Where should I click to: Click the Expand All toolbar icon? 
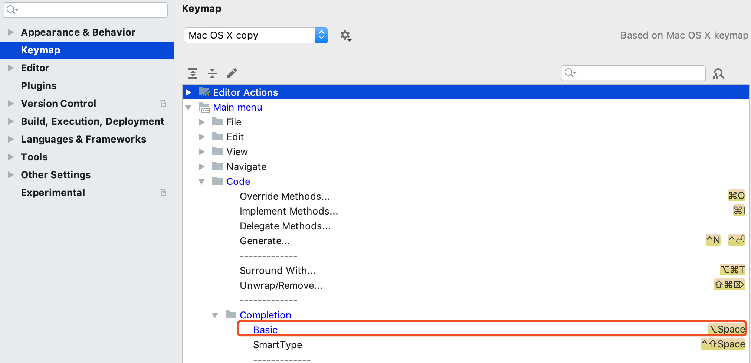[193, 73]
